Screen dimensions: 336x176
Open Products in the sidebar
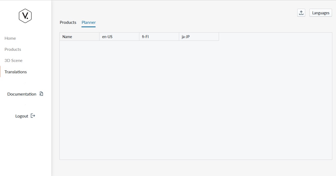(13, 49)
